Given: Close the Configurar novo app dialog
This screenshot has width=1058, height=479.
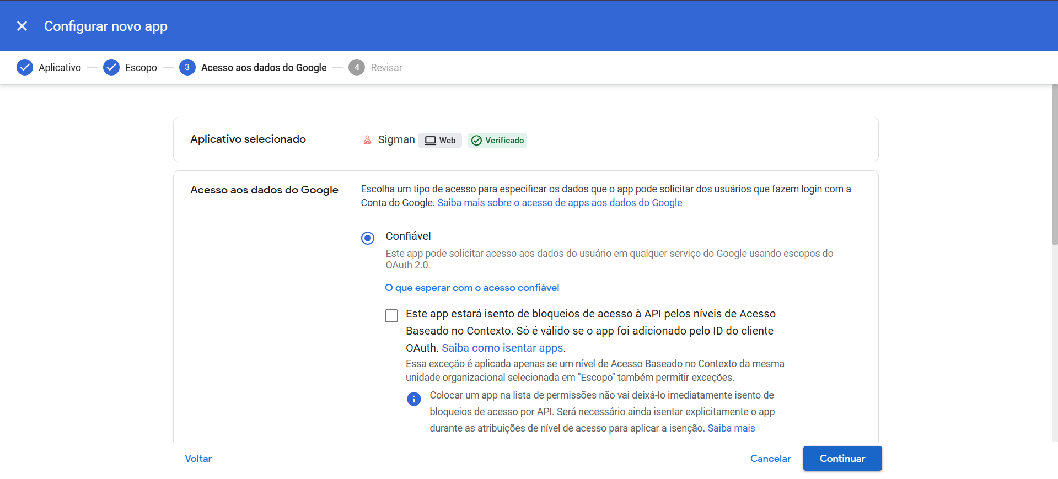Looking at the screenshot, I should (22, 26).
